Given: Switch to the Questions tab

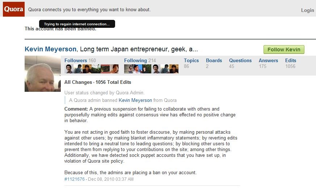Looking at the screenshot, I should pos(240,60).
